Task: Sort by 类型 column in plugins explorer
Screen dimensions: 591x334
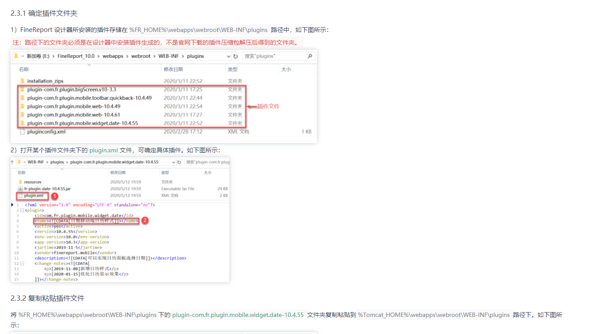Action: pos(232,69)
